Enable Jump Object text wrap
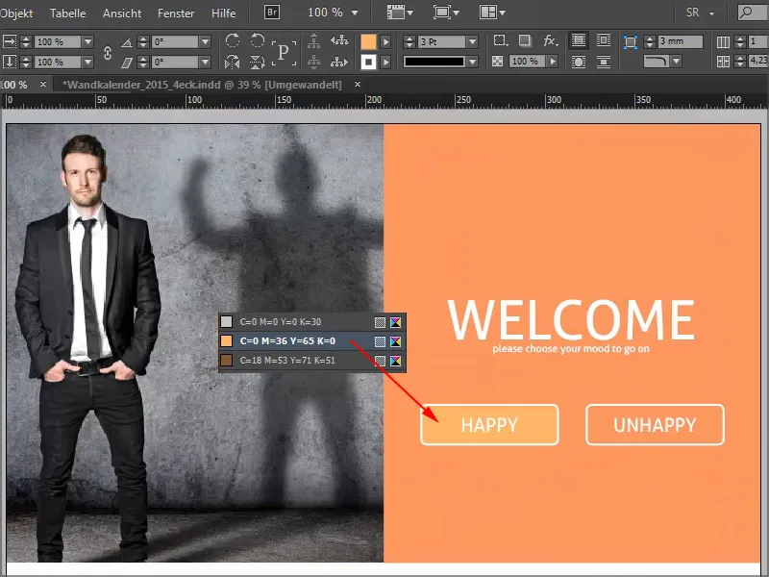Image resolution: width=769 pixels, height=577 pixels. pyautogui.click(x=604, y=62)
